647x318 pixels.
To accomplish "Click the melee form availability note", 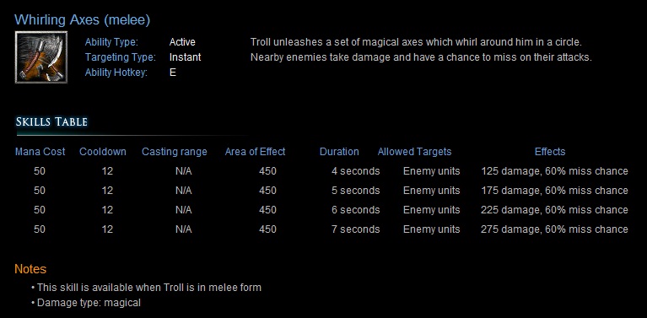I will point(149,288).
